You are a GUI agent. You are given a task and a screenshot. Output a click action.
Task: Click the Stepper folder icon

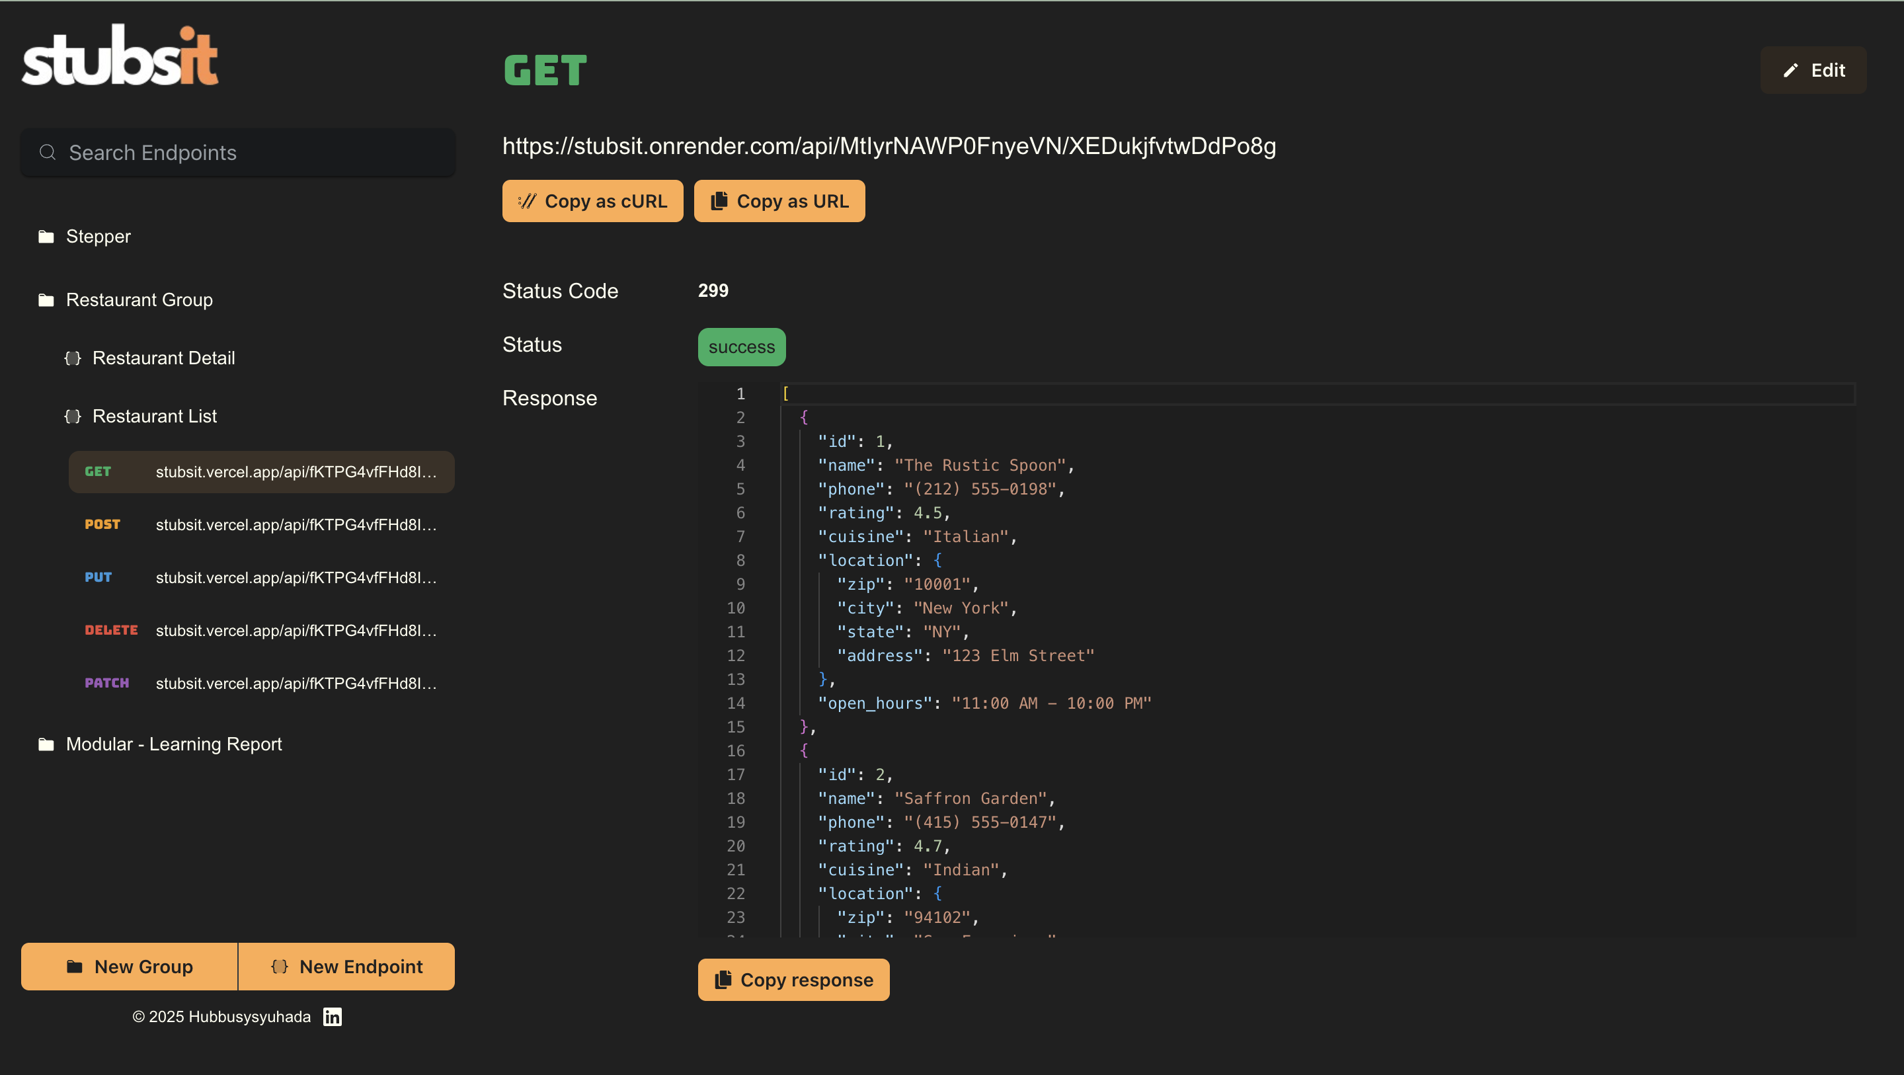[46, 237]
